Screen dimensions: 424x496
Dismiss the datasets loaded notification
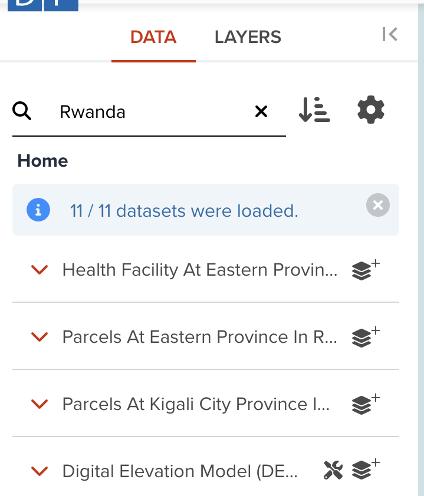377,205
